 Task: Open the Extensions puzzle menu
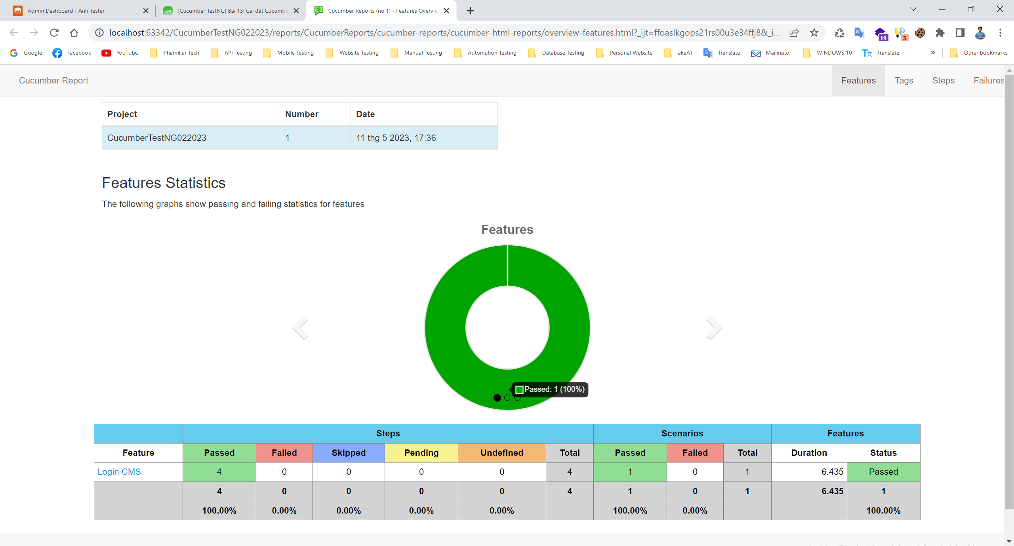[940, 33]
